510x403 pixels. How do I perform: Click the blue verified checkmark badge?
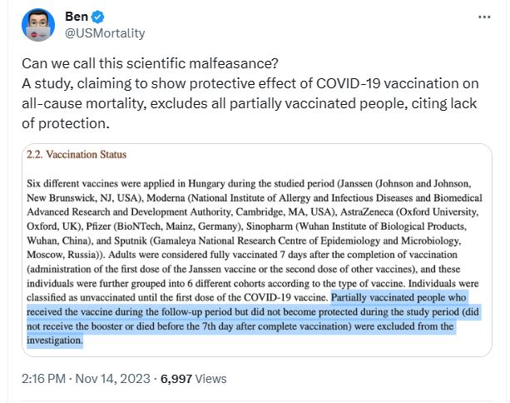coord(97,17)
